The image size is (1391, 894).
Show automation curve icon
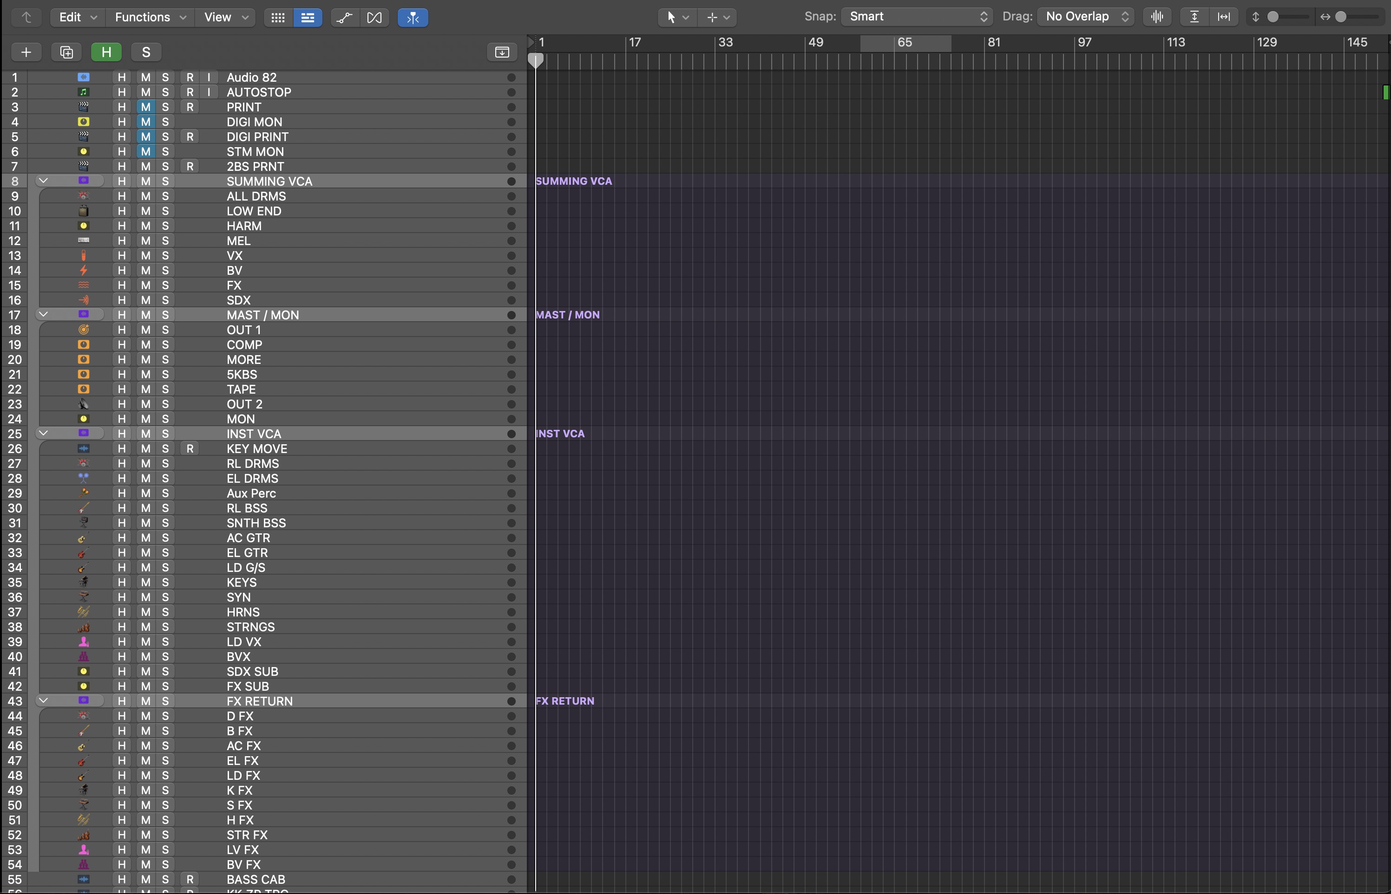pos(345,18)
